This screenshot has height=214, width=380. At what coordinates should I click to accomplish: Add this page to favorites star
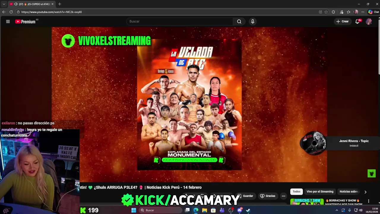point(326,12)
